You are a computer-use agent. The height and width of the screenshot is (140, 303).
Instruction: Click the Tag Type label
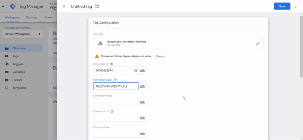[x=98, y=34]
